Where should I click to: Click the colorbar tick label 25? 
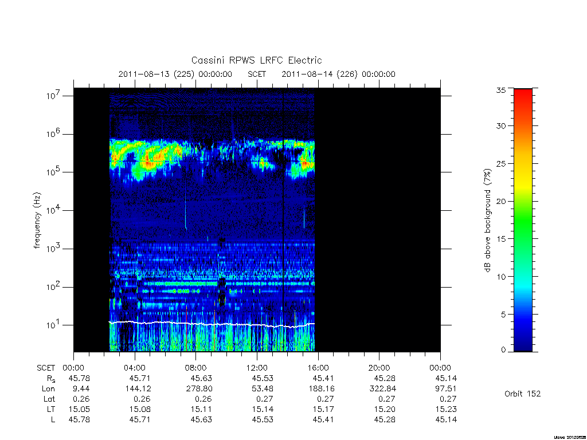coord(501,163)
